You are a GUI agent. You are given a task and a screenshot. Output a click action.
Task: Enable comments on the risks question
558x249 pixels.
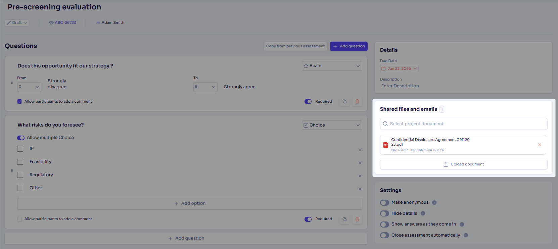pos(19,219)
